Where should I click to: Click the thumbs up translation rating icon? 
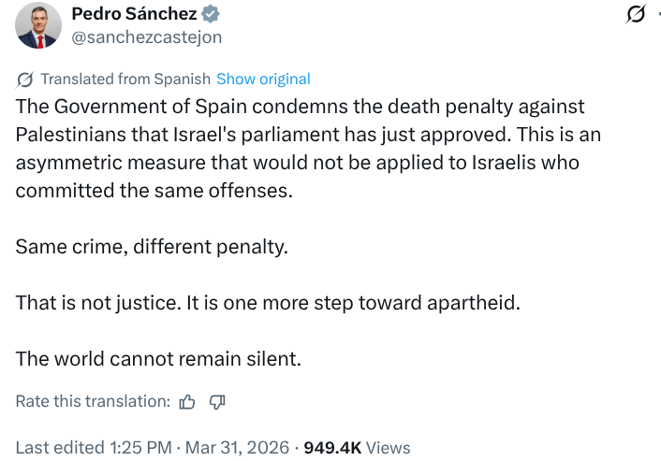coord(187,401)
